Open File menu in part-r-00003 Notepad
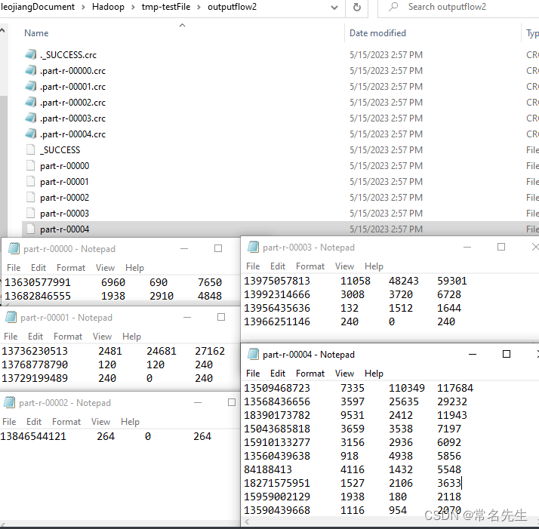The image size is (539, 529). click(x=253, y=266)
